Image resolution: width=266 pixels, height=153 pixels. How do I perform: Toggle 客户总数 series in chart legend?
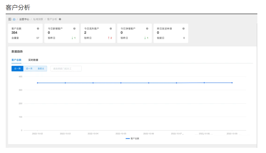[132, 138]
